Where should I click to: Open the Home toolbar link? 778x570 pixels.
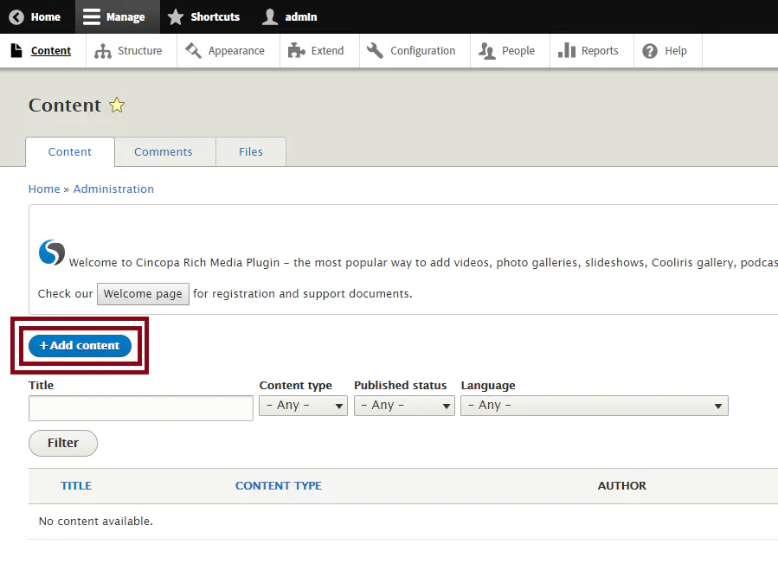coord(46,17)
